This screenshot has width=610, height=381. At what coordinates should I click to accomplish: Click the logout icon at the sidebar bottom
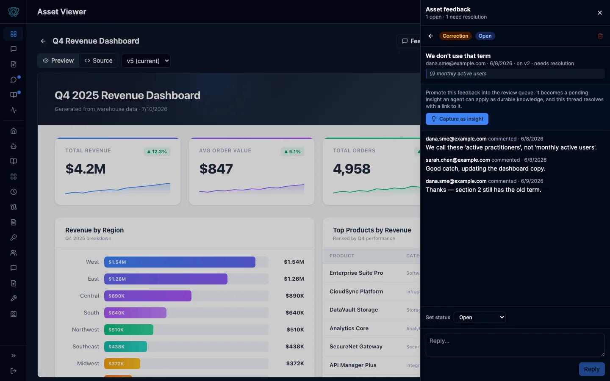click(14, 371)
